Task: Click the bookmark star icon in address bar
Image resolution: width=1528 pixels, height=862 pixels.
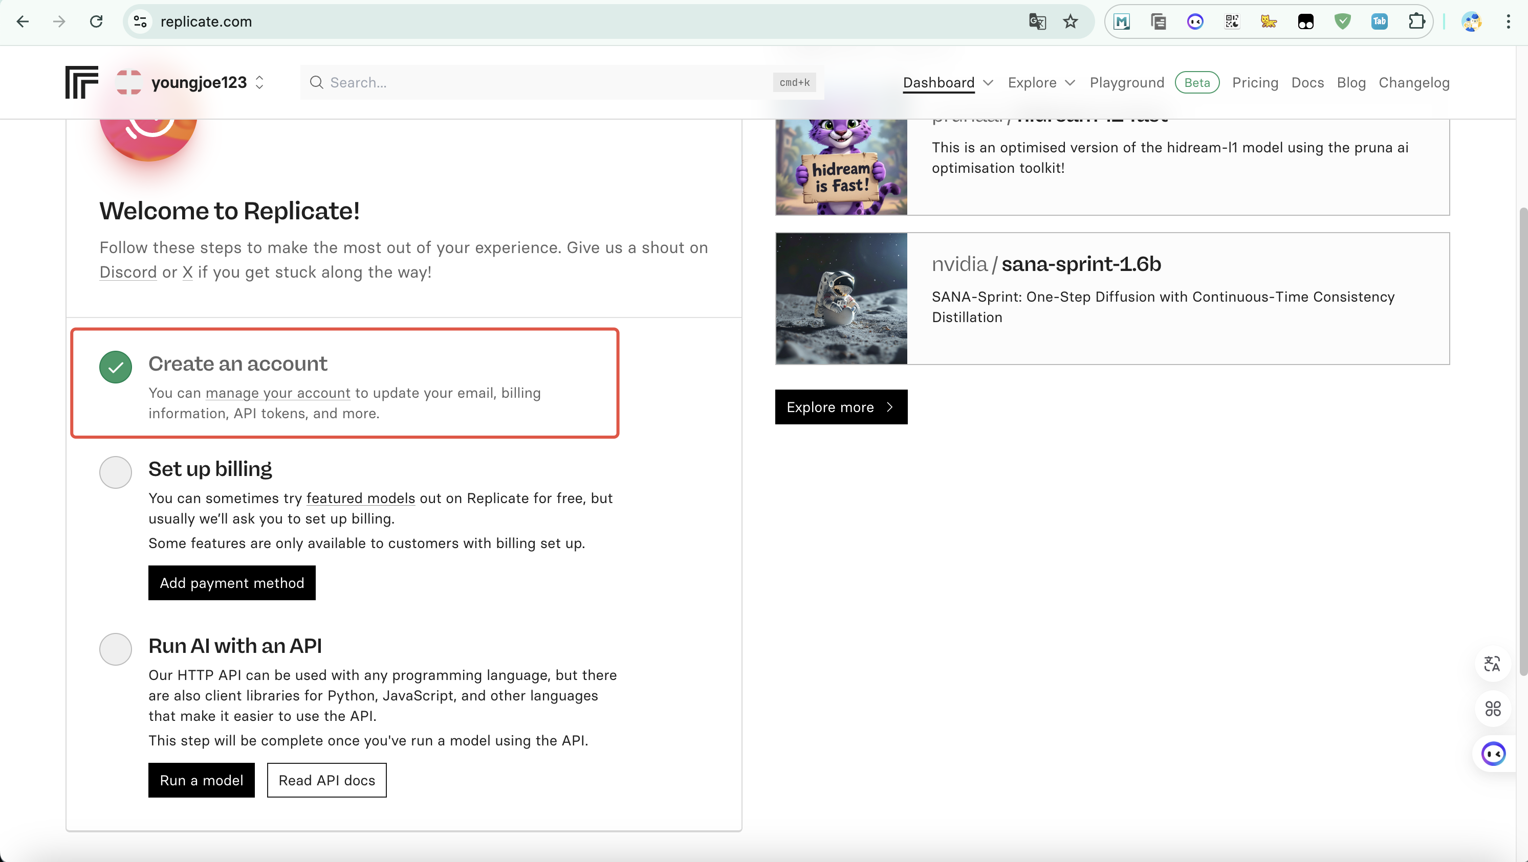Action: click(x=1070, y=22)
